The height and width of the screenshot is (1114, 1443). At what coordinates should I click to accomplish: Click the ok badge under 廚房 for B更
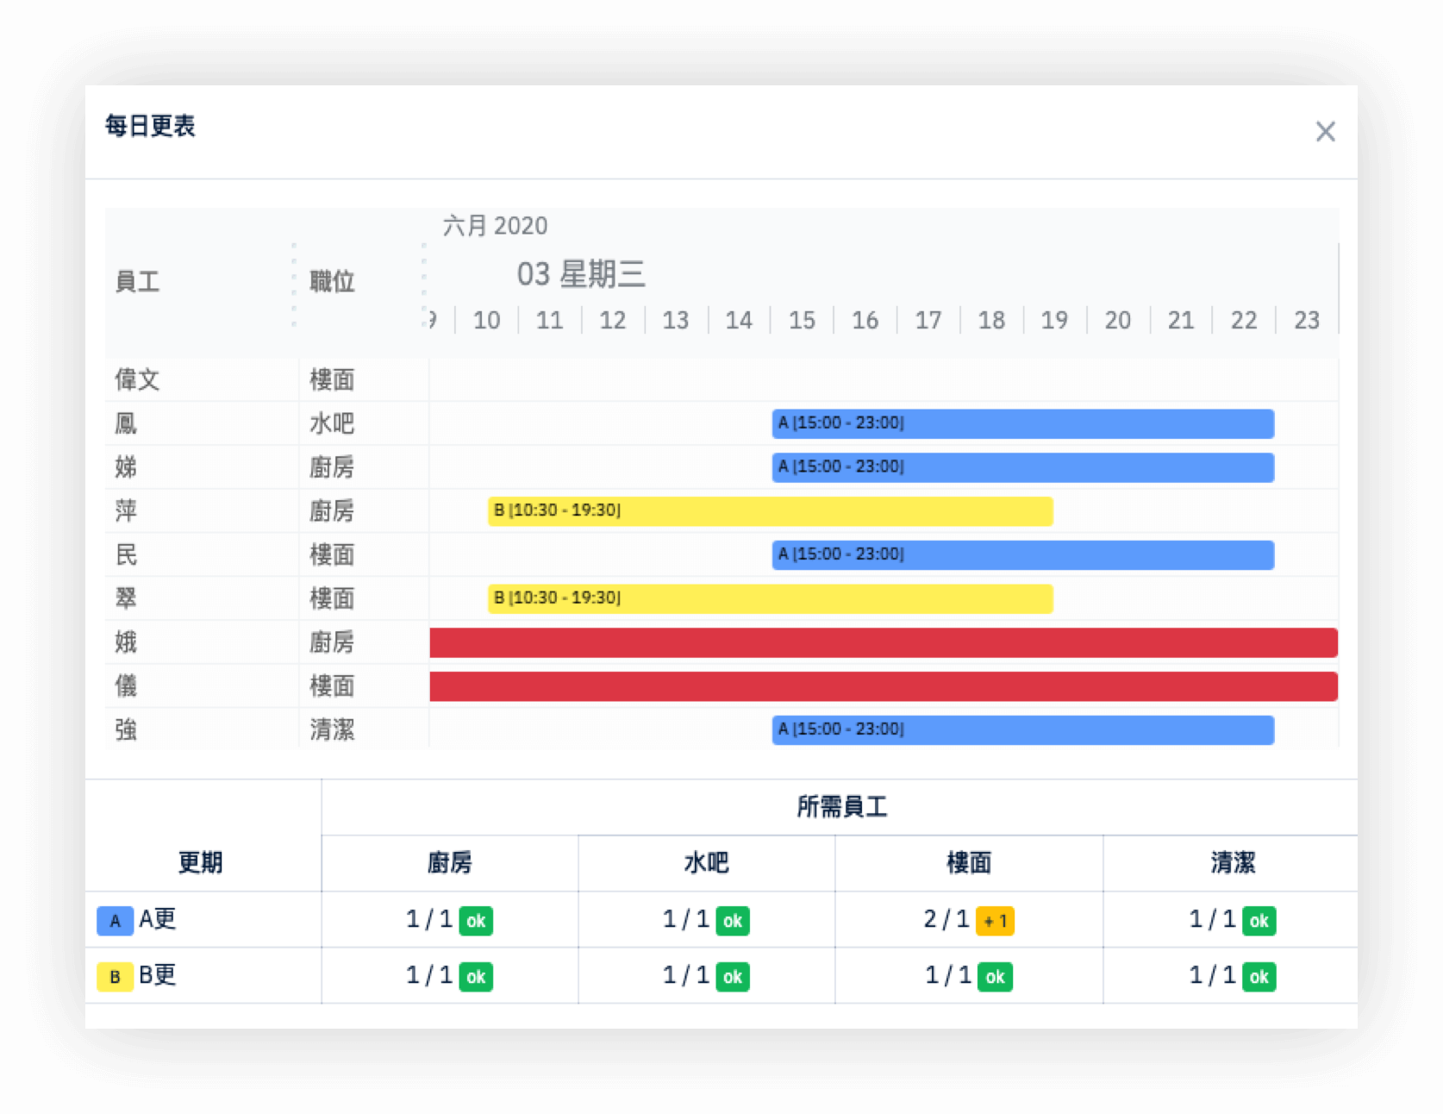[475, 977]
